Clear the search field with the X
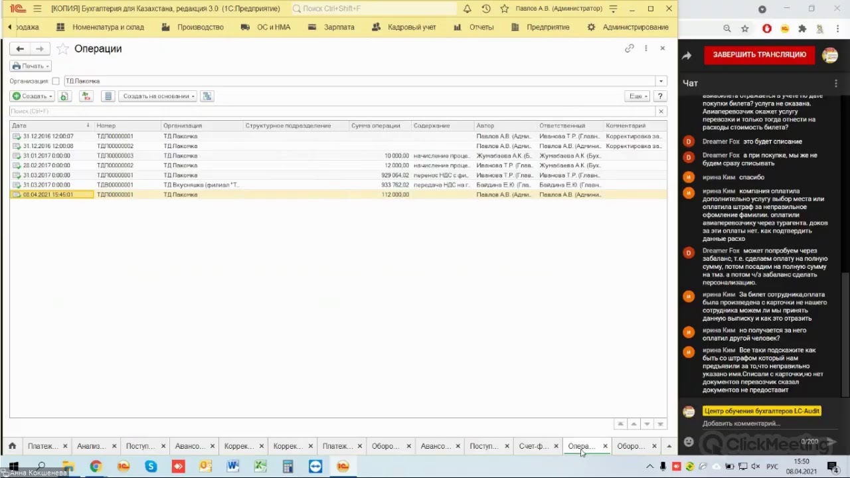 tap(661, 111)
